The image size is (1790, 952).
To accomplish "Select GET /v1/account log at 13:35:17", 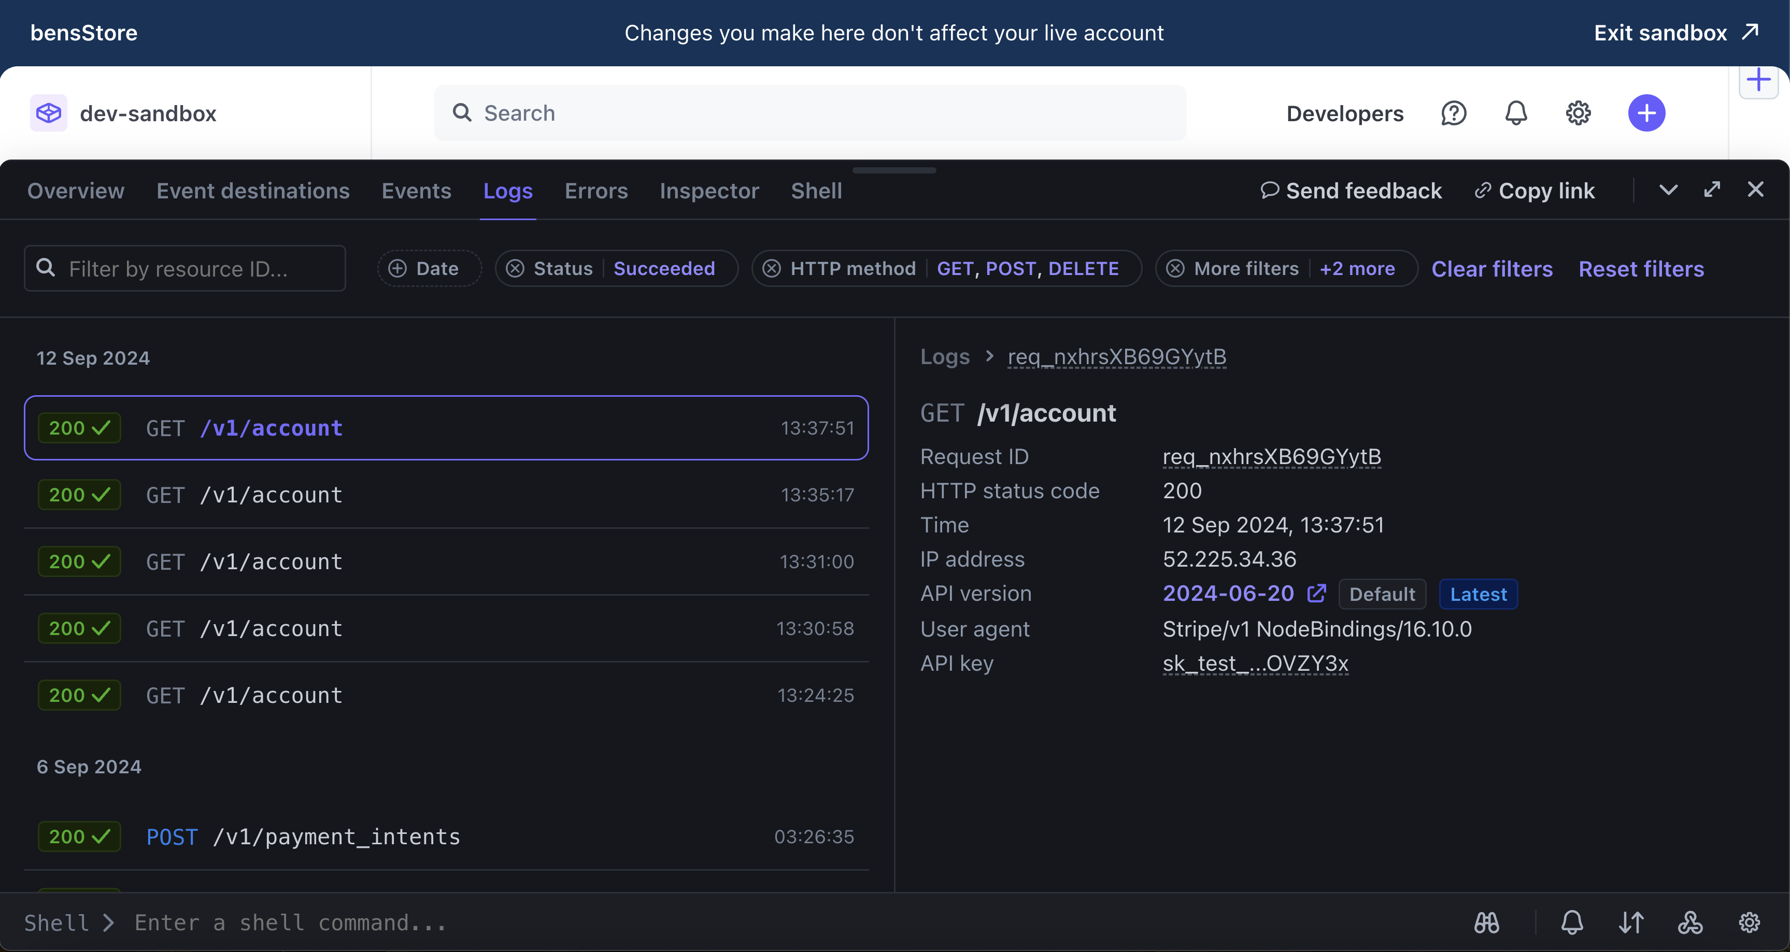I will pos(446,495).
